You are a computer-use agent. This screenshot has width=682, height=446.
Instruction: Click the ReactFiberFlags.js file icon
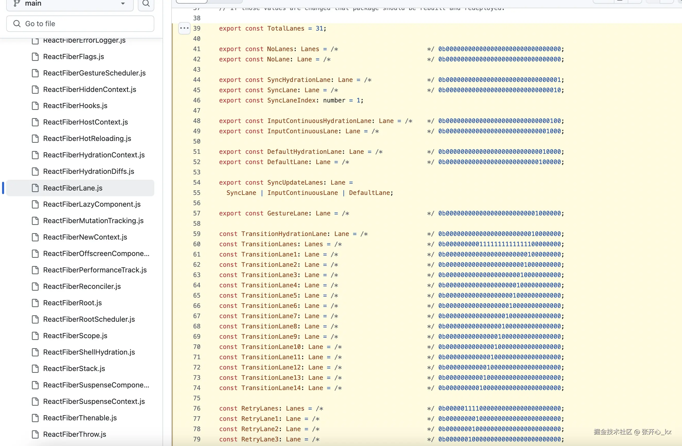pos(35,57)
